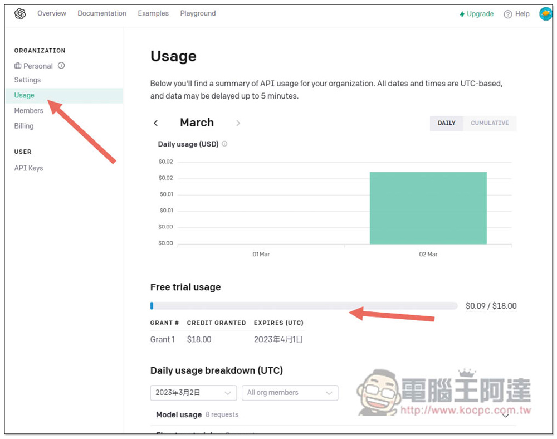Select Billing in the sidebar
Image resolution: width=557 pixels, height=439 pixels.
point(24,126)
